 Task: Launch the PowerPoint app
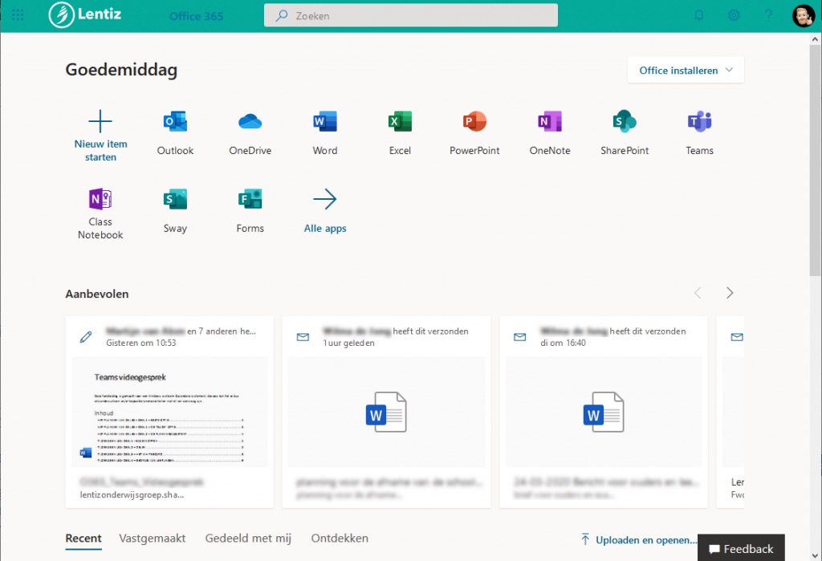[474, 132]
